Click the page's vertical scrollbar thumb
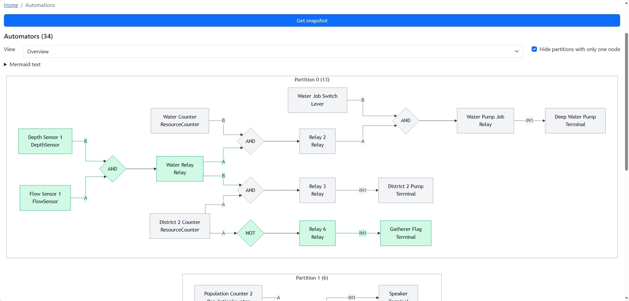629x301 pixels. point(626,101)
